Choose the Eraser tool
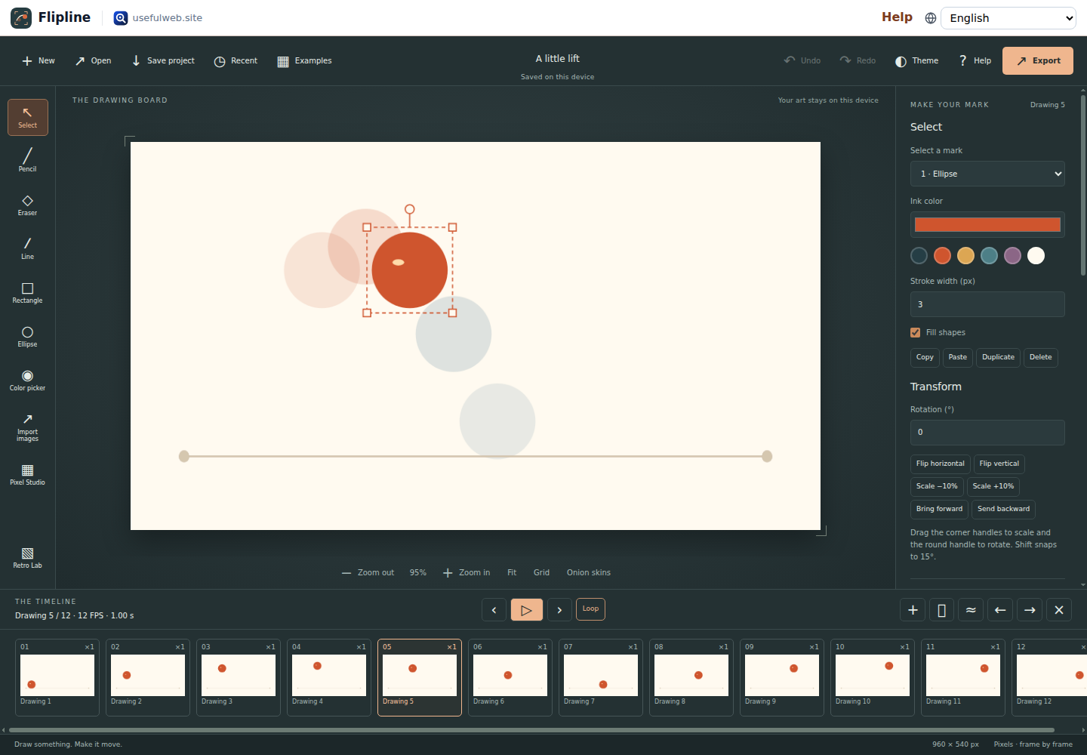The width and height of the screenshot is (1087, 755). click(28, 205)
